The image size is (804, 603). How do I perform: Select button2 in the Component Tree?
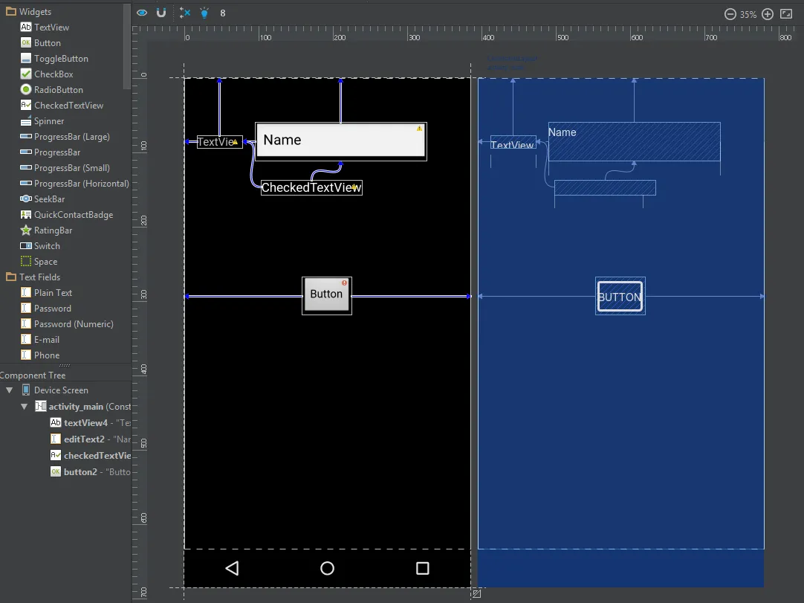(80, 472)
